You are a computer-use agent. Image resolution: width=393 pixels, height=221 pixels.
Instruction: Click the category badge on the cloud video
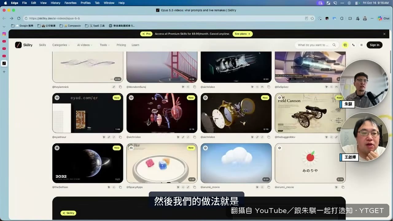[x=205, y=148]
